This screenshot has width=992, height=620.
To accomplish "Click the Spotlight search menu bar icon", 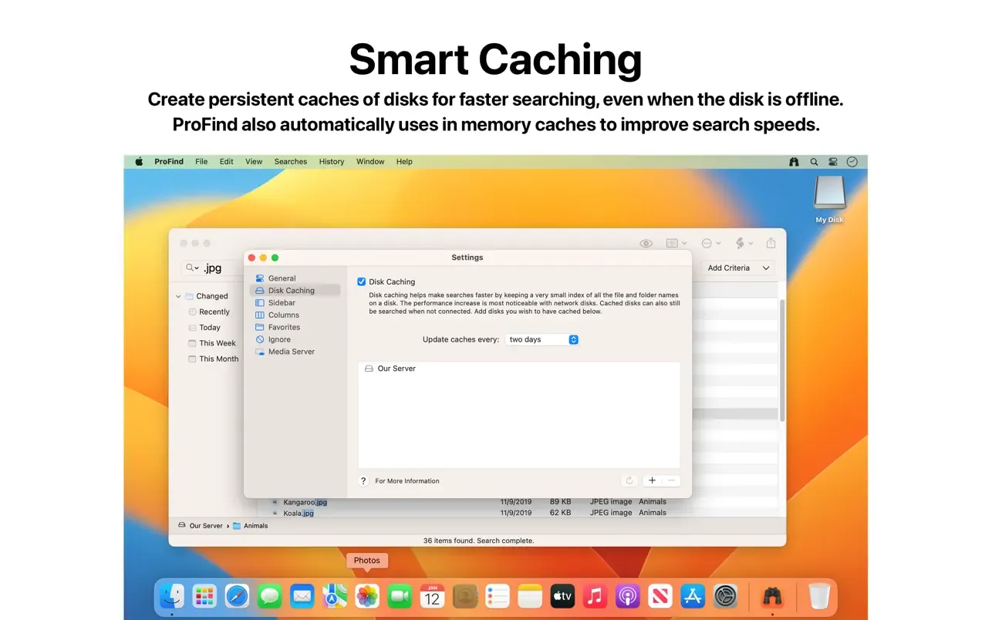I will [x=814, y=162].
